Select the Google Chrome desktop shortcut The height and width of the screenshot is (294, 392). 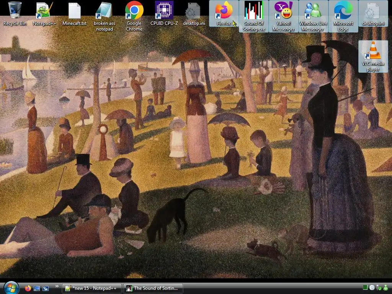click(134, 16)
